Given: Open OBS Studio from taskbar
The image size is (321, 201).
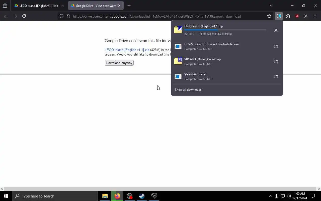Looking at the screenshot, I should pos(130,196).
